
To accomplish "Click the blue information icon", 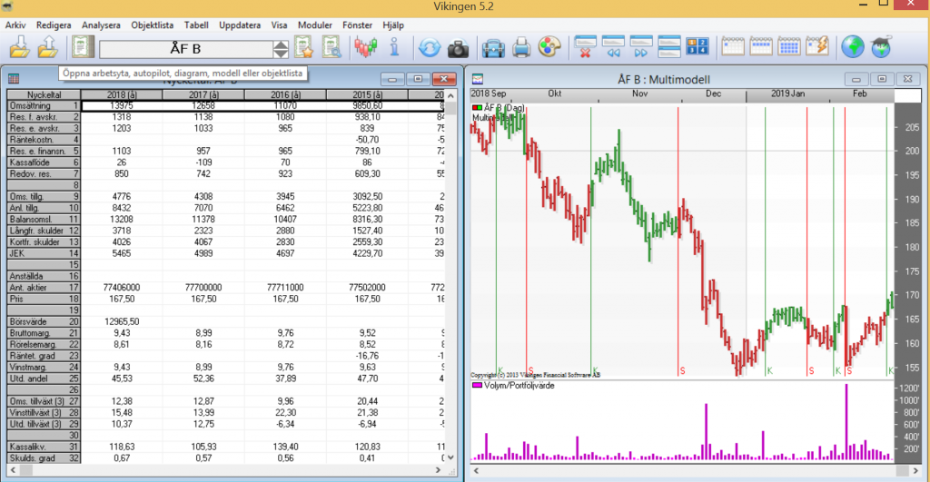I will tap(393, 47).
